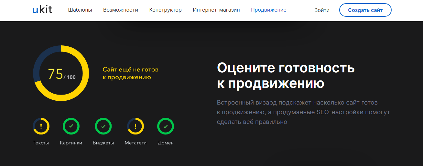The image size is (423, 166).
Task: Click the Виджеты green checkmark icon
Action: pos(103,126)
